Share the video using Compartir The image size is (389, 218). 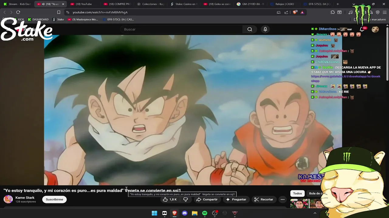pyautogui.click(x=207, y=200)
